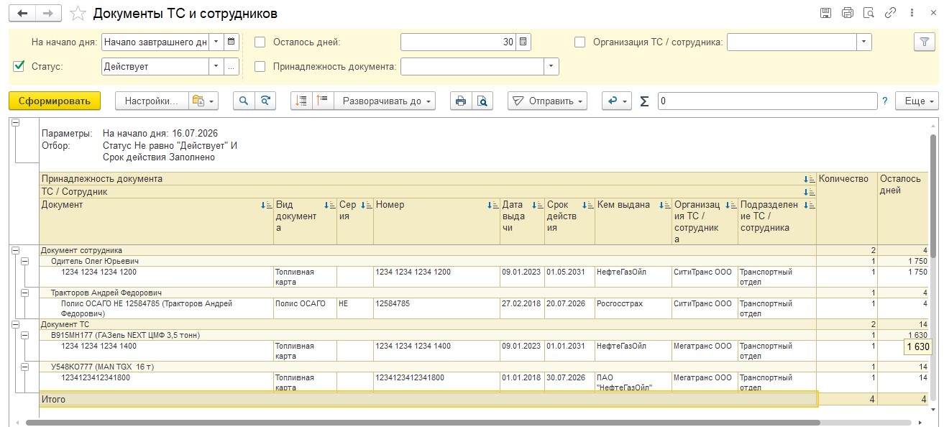
Task: Save report with diskette icon
Action: coord(825,13)
